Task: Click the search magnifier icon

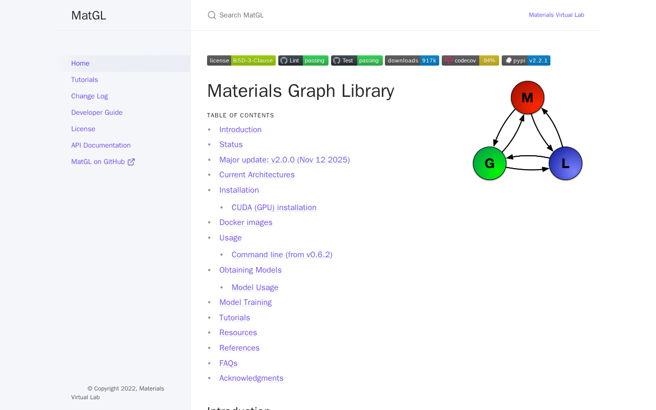Action: 212,15
